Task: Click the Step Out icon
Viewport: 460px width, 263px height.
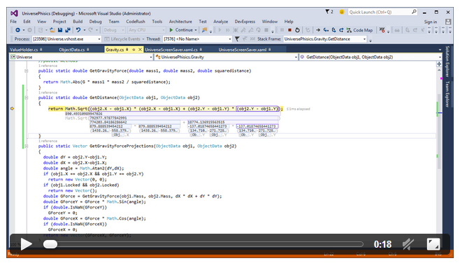Action: click(341, 30)
